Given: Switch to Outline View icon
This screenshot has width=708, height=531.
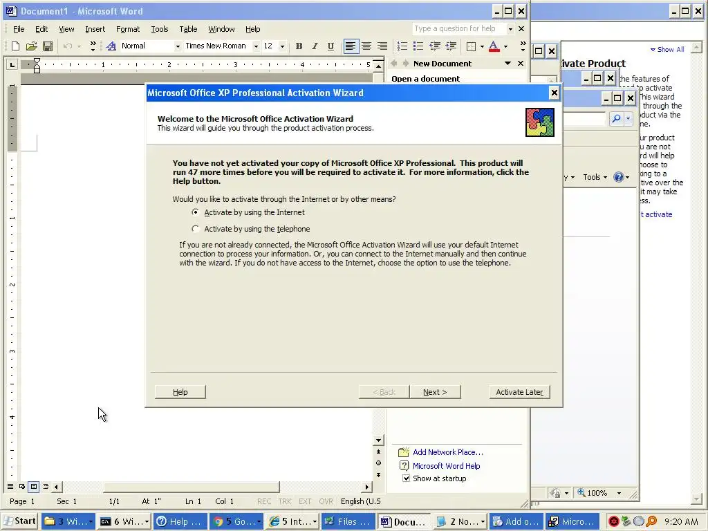Looking at the screenshot, I should (x=46, y=487).
